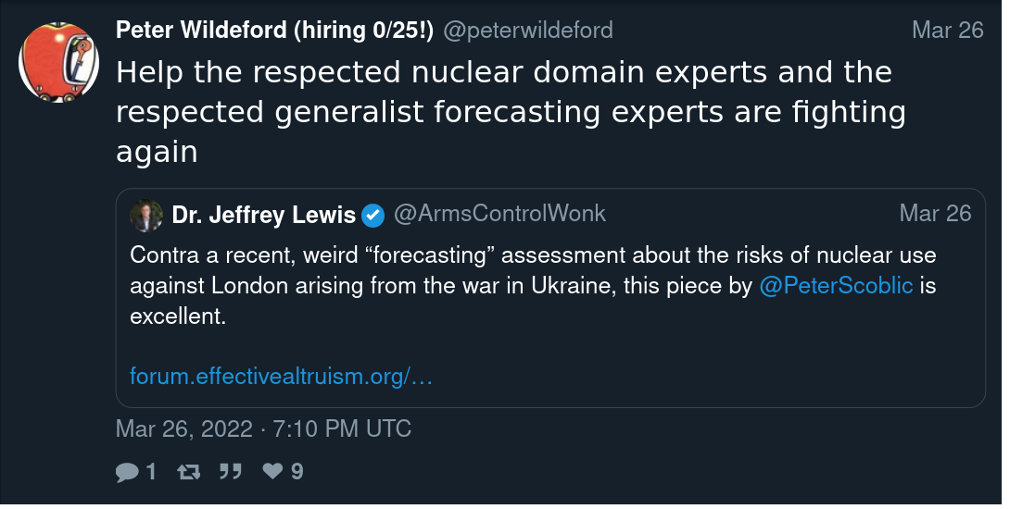The image size is (1010, 509).
Task: Click the Mar 26 date on Peter Wildeford's tweet
Action: pyautogui.click(x=947, y=30)
